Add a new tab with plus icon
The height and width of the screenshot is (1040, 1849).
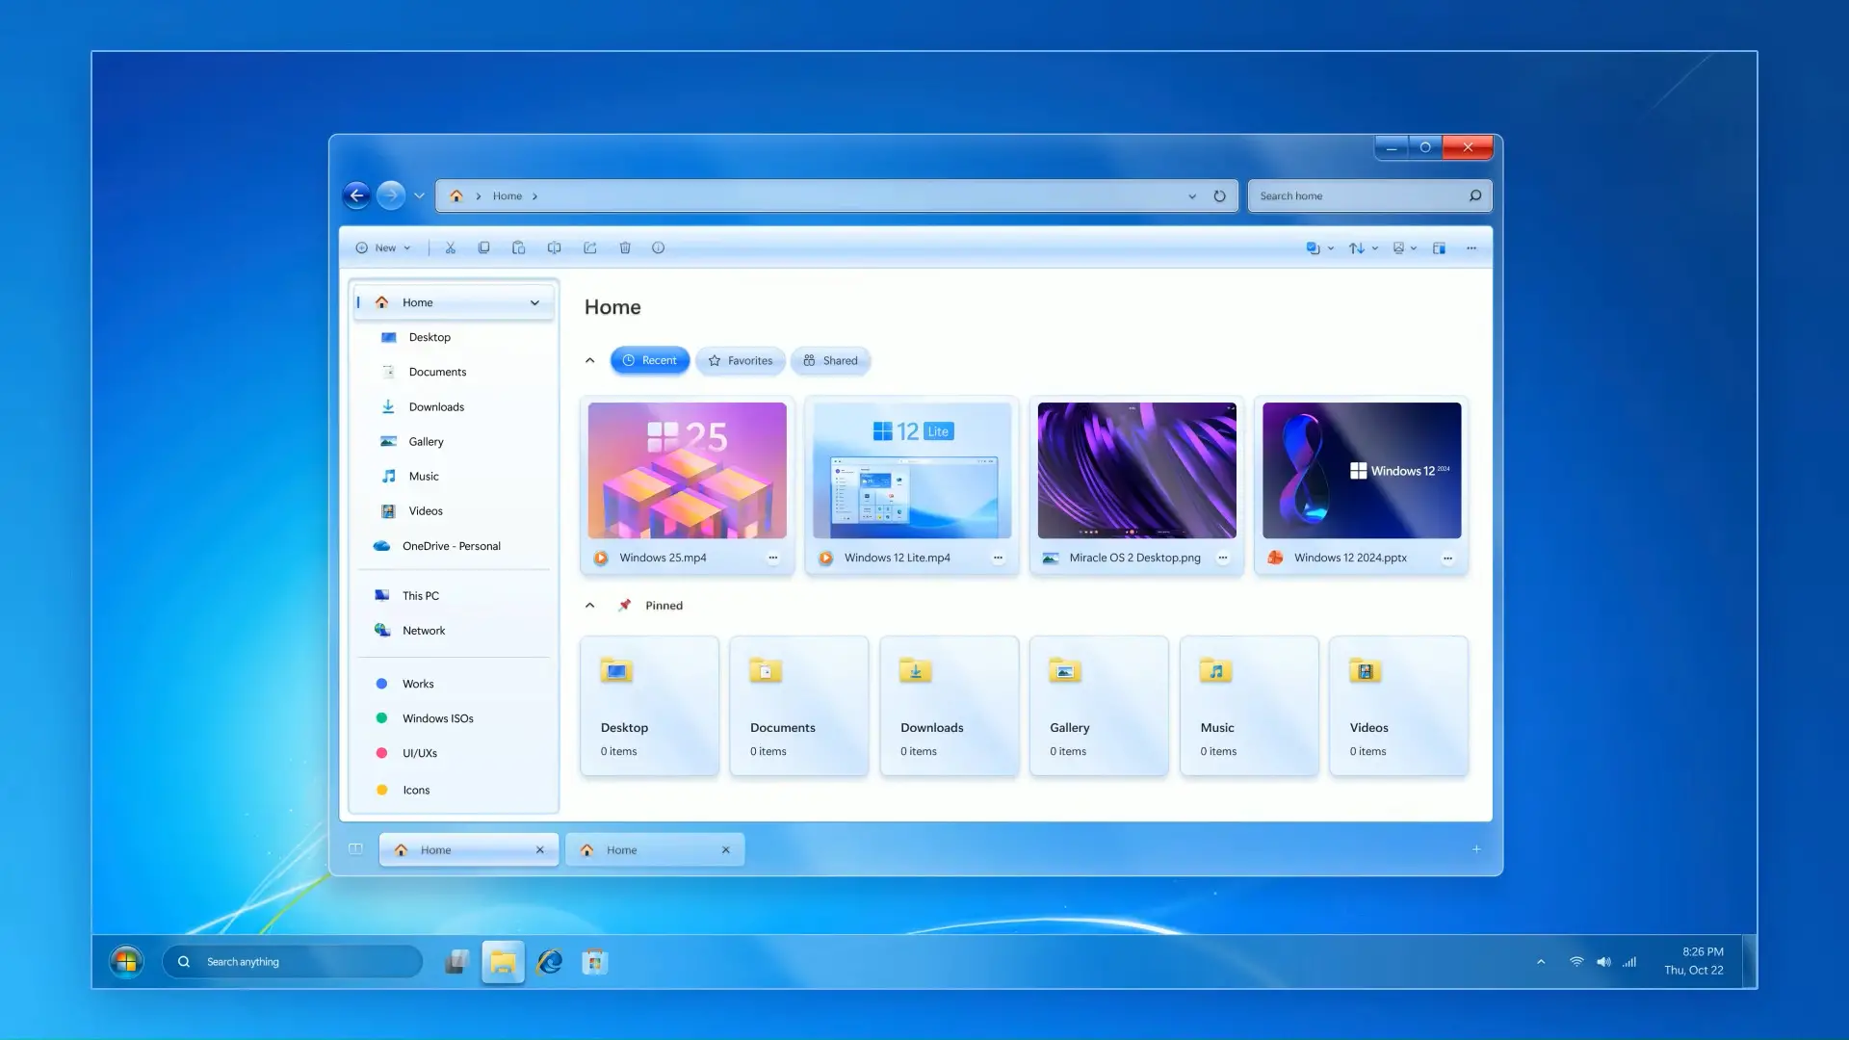[1476, 849]
